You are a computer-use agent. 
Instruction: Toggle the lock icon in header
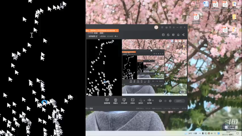coord(168,35)
